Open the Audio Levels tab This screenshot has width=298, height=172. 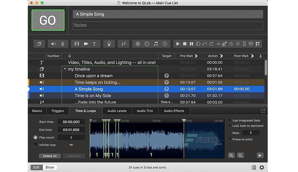117,111
